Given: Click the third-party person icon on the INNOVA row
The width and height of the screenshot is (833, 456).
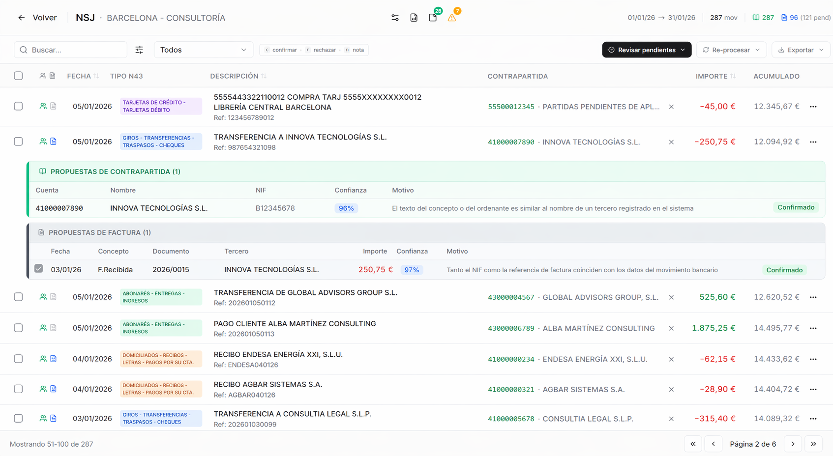Looking at the screenshot, I should pos(43,141).
